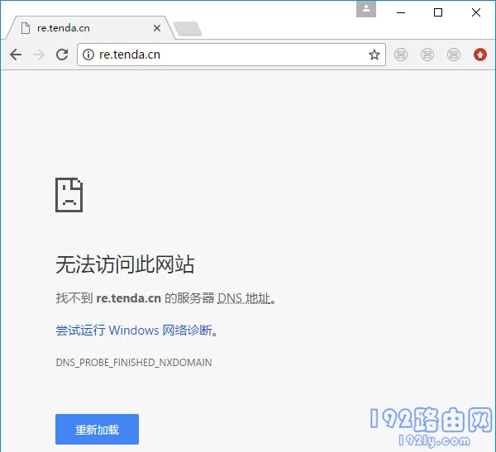Maximize the browser window
Viewport: 496px width, 452px height.
coord(438,12)
